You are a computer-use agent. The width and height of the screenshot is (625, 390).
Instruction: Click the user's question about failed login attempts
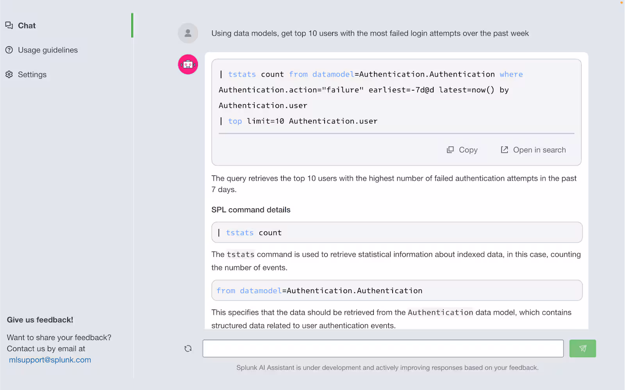[x=370, y=33]
